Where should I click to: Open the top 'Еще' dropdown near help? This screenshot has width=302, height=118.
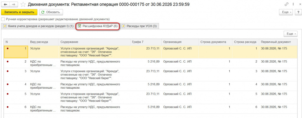tap(286, 12)
